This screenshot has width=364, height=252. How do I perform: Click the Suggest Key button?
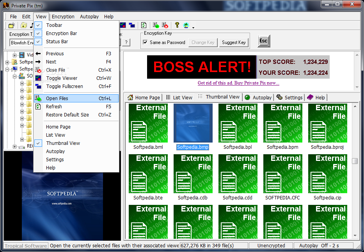234,42
